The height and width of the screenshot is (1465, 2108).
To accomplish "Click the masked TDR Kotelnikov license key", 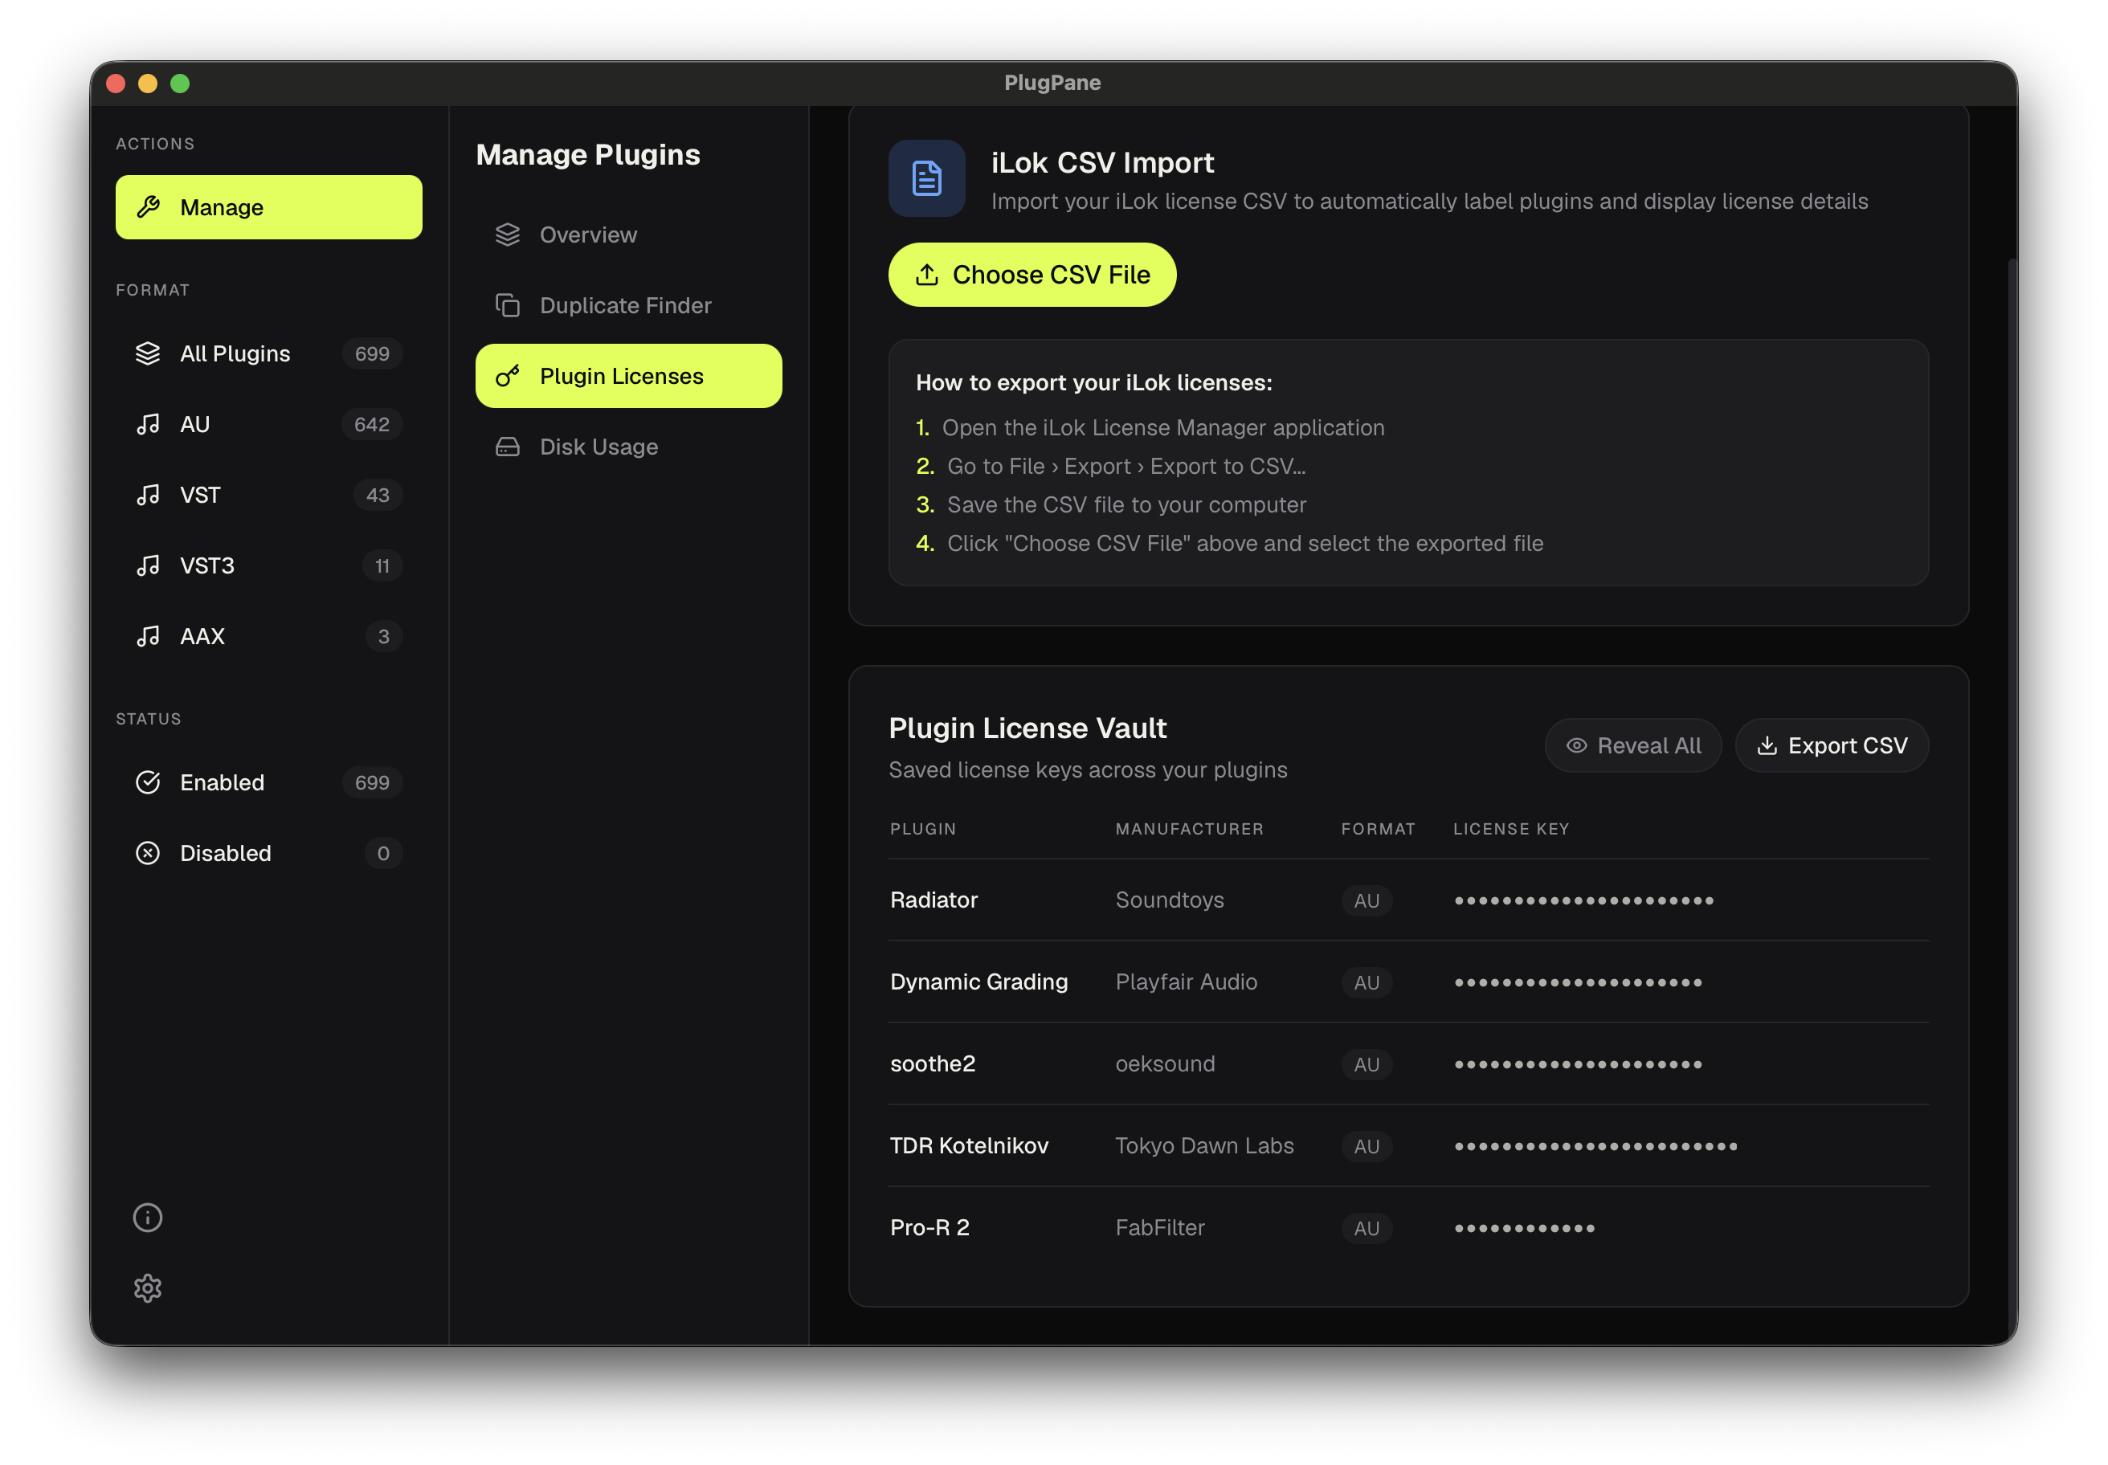I will [1595, 1145].
